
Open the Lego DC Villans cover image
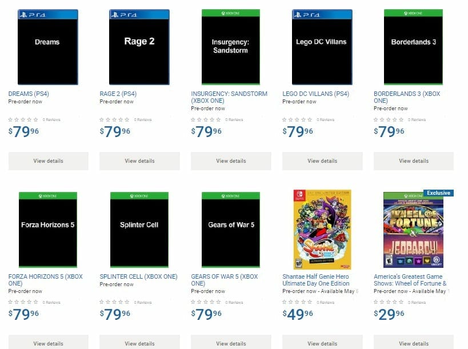322,47
